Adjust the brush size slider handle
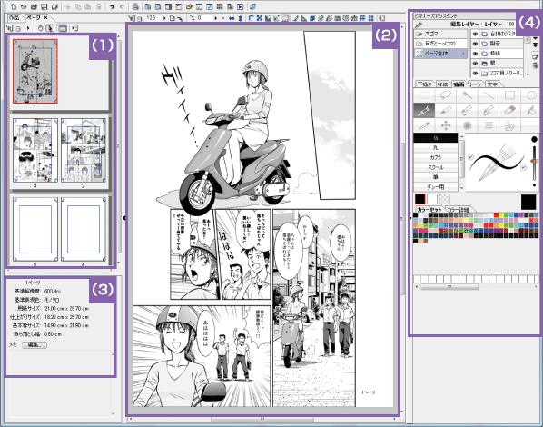Screen dimensions: 543x427 (534, 161)
